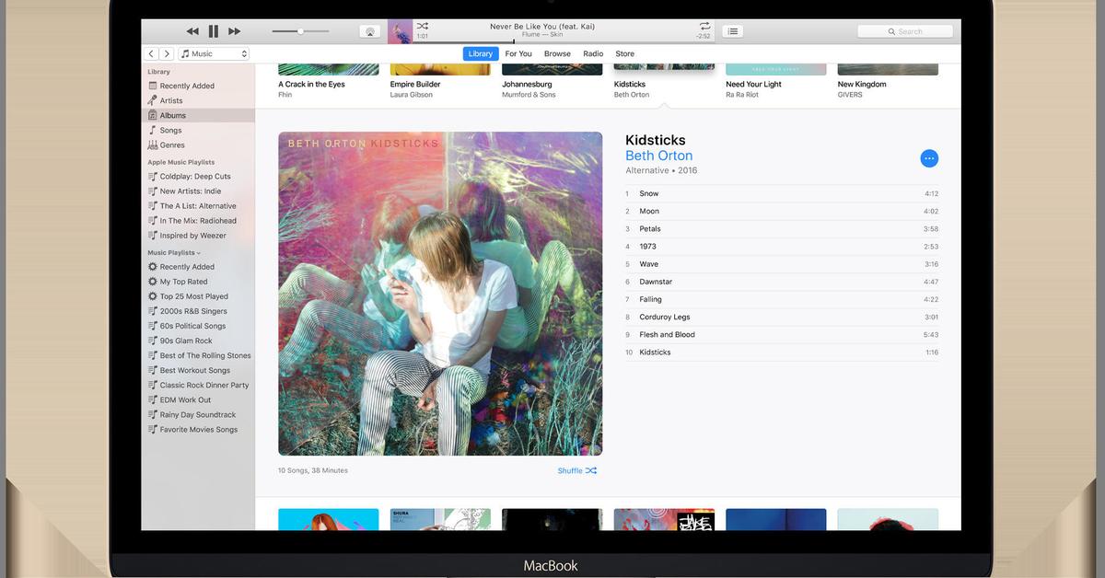Click the Search field

(x=905, y=31)
